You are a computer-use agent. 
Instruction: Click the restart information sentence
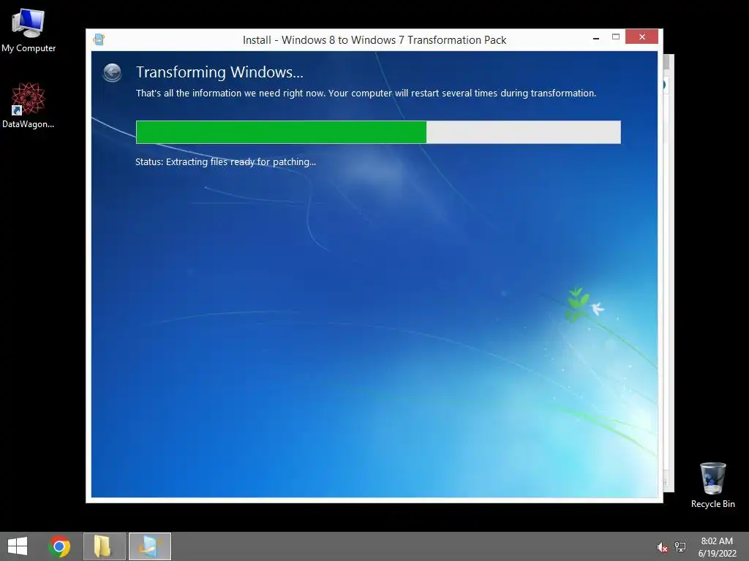point(366,93)
